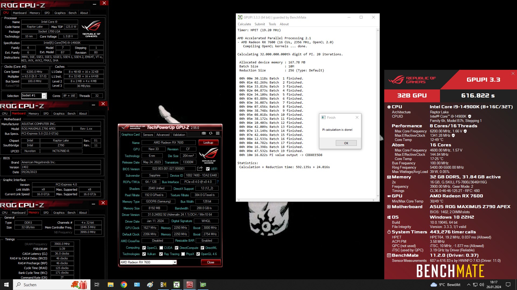Click the Lookup button in GPU-Z
The height and width of the screenshot is (290, 517).
tap(208, 143)
